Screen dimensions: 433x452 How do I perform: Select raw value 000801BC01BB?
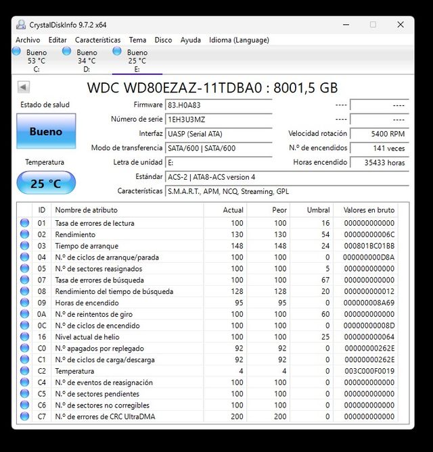369,246
